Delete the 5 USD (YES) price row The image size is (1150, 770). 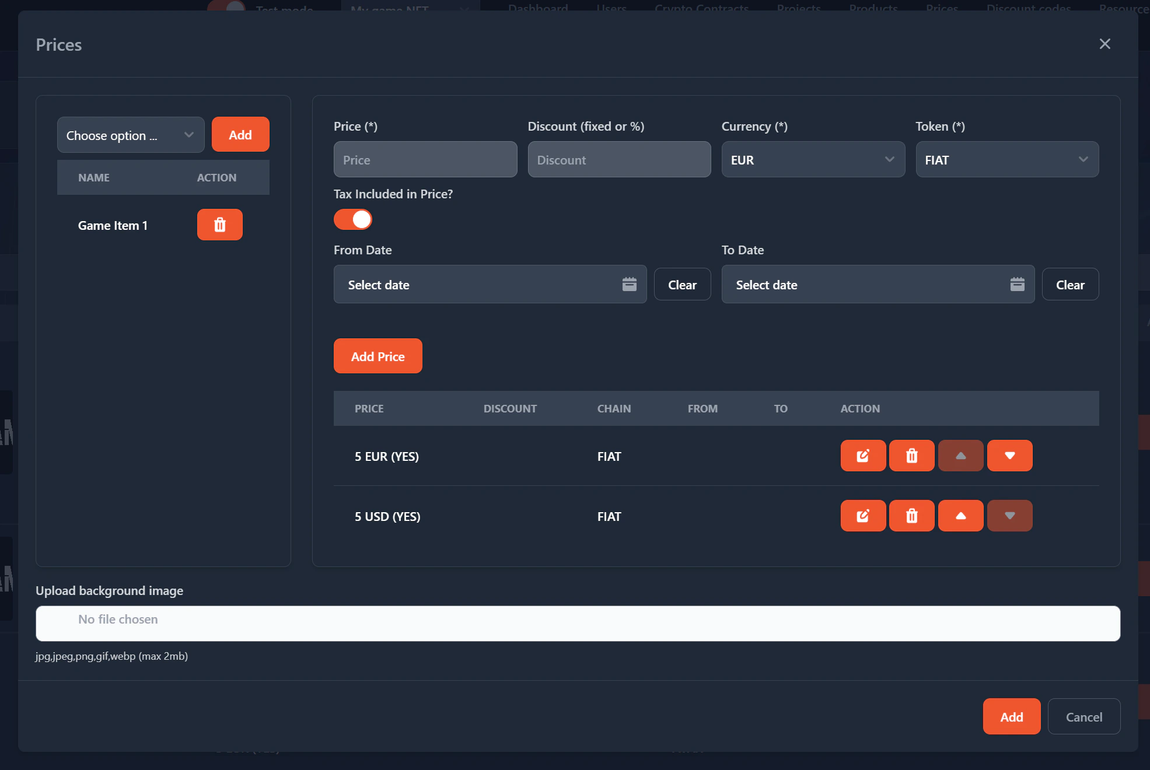[x=911, y=516]
